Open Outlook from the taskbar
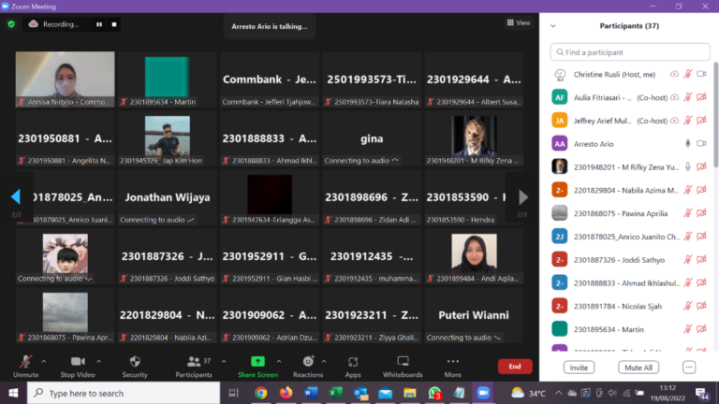719x404 pixels. 360,393
